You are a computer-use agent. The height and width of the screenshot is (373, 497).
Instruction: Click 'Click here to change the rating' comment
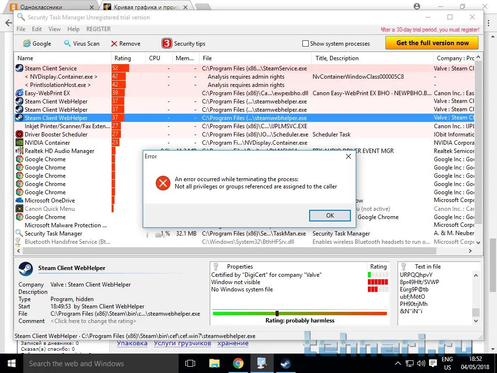tap(94, 321)
